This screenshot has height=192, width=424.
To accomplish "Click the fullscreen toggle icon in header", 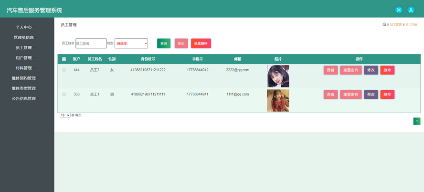I will point(399,10).
